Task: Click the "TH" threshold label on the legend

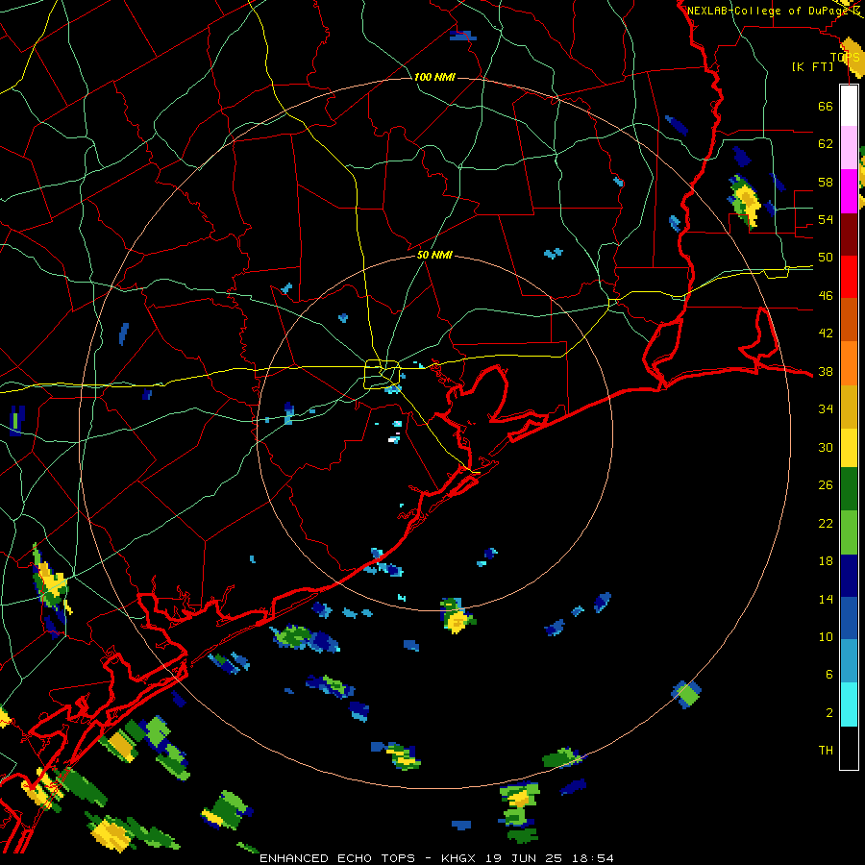Action: click(x=826, y=751)
